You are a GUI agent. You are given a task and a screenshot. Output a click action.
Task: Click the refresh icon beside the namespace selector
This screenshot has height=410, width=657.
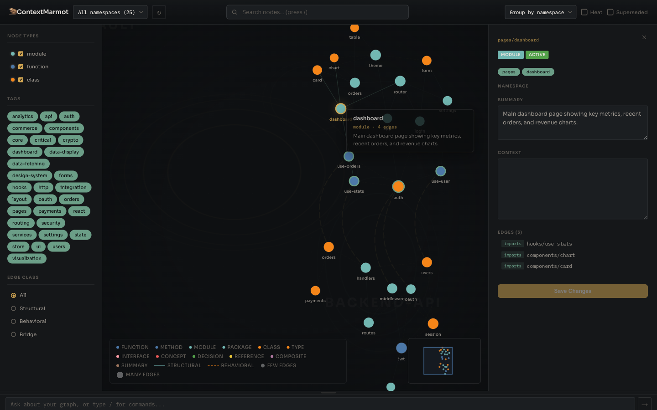click(158, 12)
